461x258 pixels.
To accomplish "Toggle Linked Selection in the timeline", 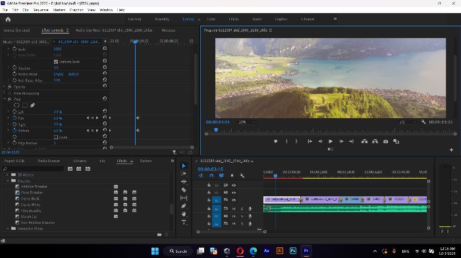I will [222, 176].
